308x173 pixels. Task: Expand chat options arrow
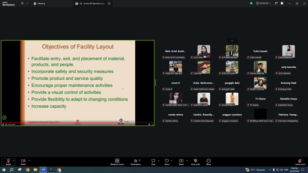pos(158,161)
